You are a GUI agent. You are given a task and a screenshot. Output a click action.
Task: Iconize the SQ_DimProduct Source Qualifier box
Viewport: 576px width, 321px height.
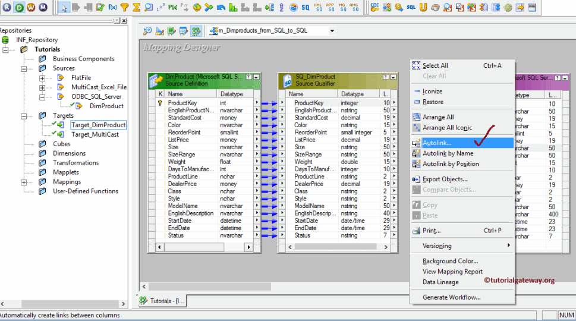point(394,77)
